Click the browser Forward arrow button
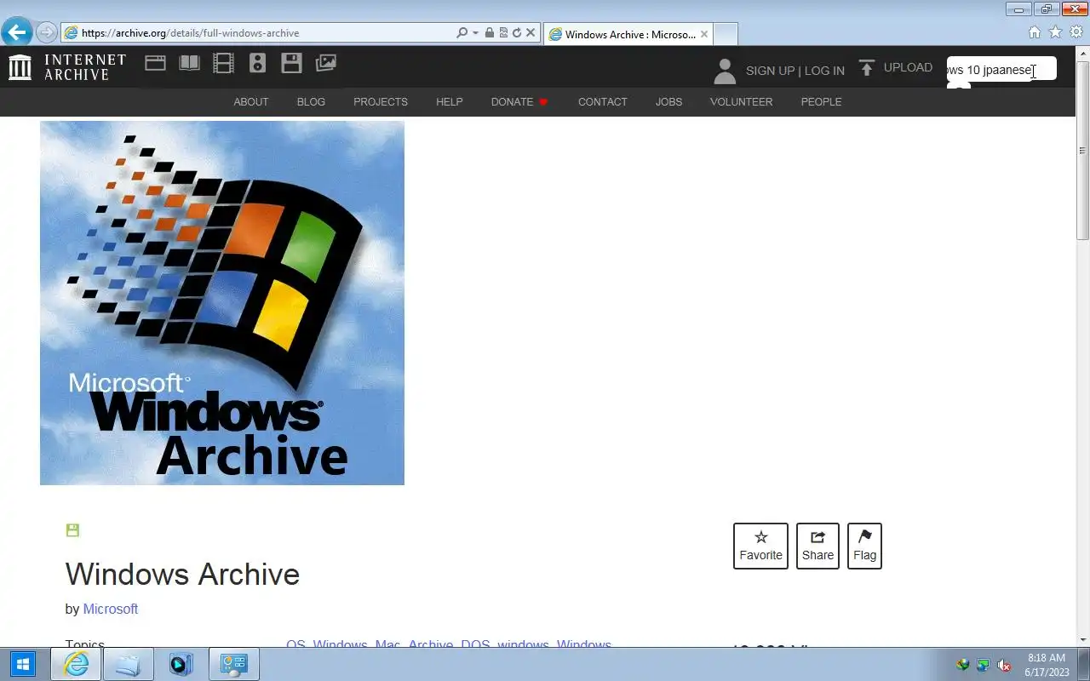The image size is (1090, 681). (46, 32)
